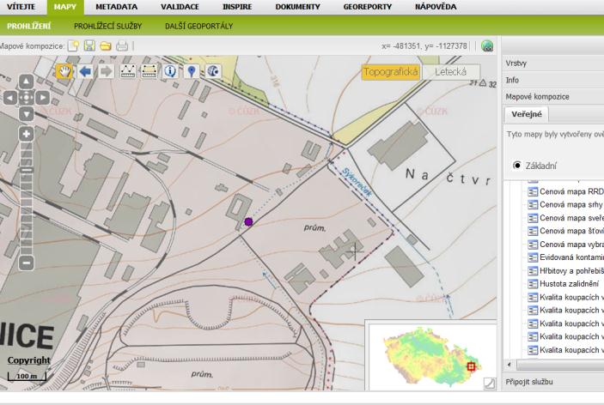
Task: Open the Cenová mapa vybra composition
Action: point(571,245)
